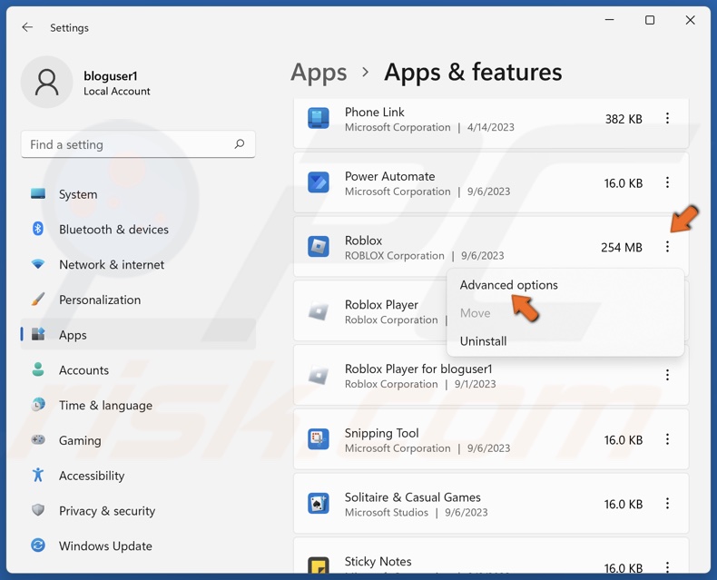Open the Windows Update sync icon
The image size is (717, 580).
(38, 546)
